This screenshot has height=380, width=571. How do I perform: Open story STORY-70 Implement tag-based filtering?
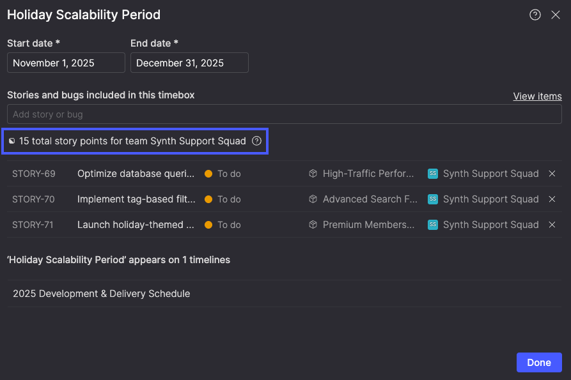pyautogui.click(x=136, y=199)
